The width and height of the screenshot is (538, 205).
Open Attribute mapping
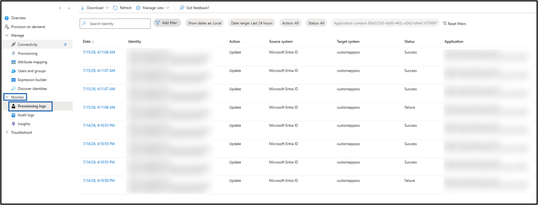pyautogui.click(x=32, y=62)
